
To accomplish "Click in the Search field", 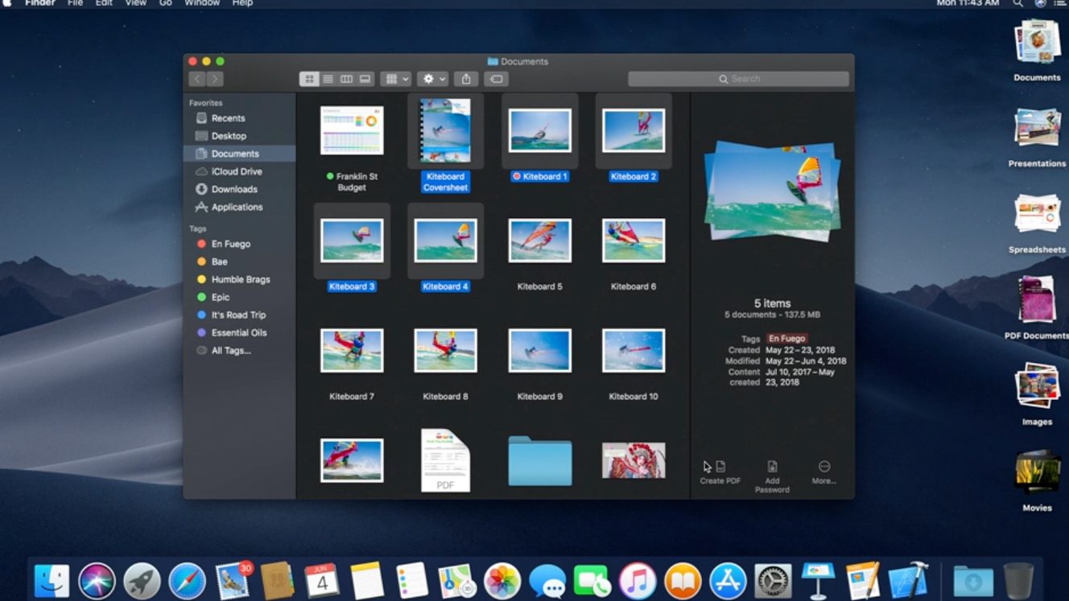I will pos(738,79).
